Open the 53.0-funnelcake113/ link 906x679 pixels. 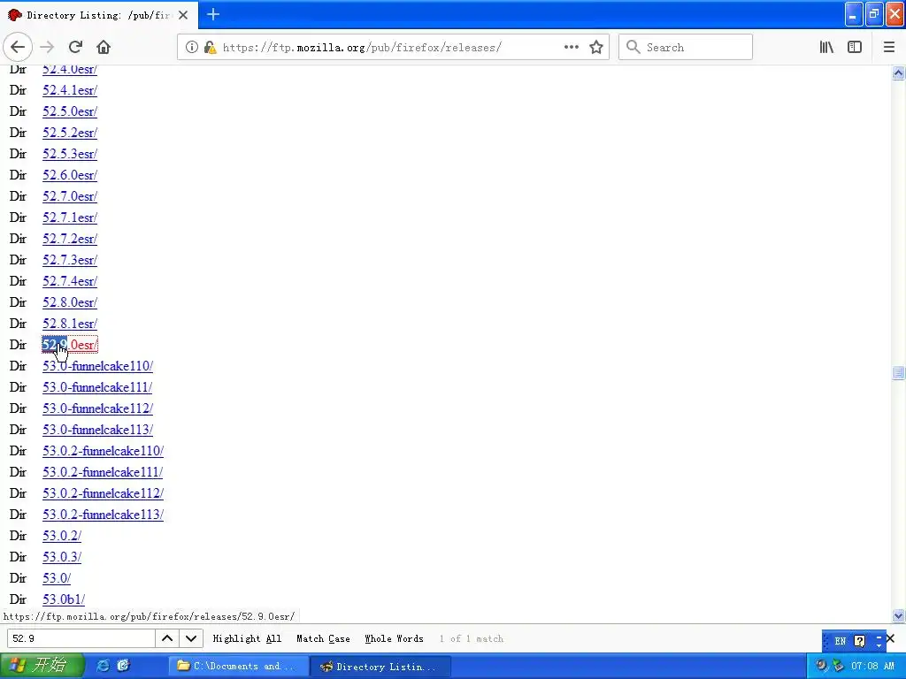pyautogui.click(x=97, y=430)
